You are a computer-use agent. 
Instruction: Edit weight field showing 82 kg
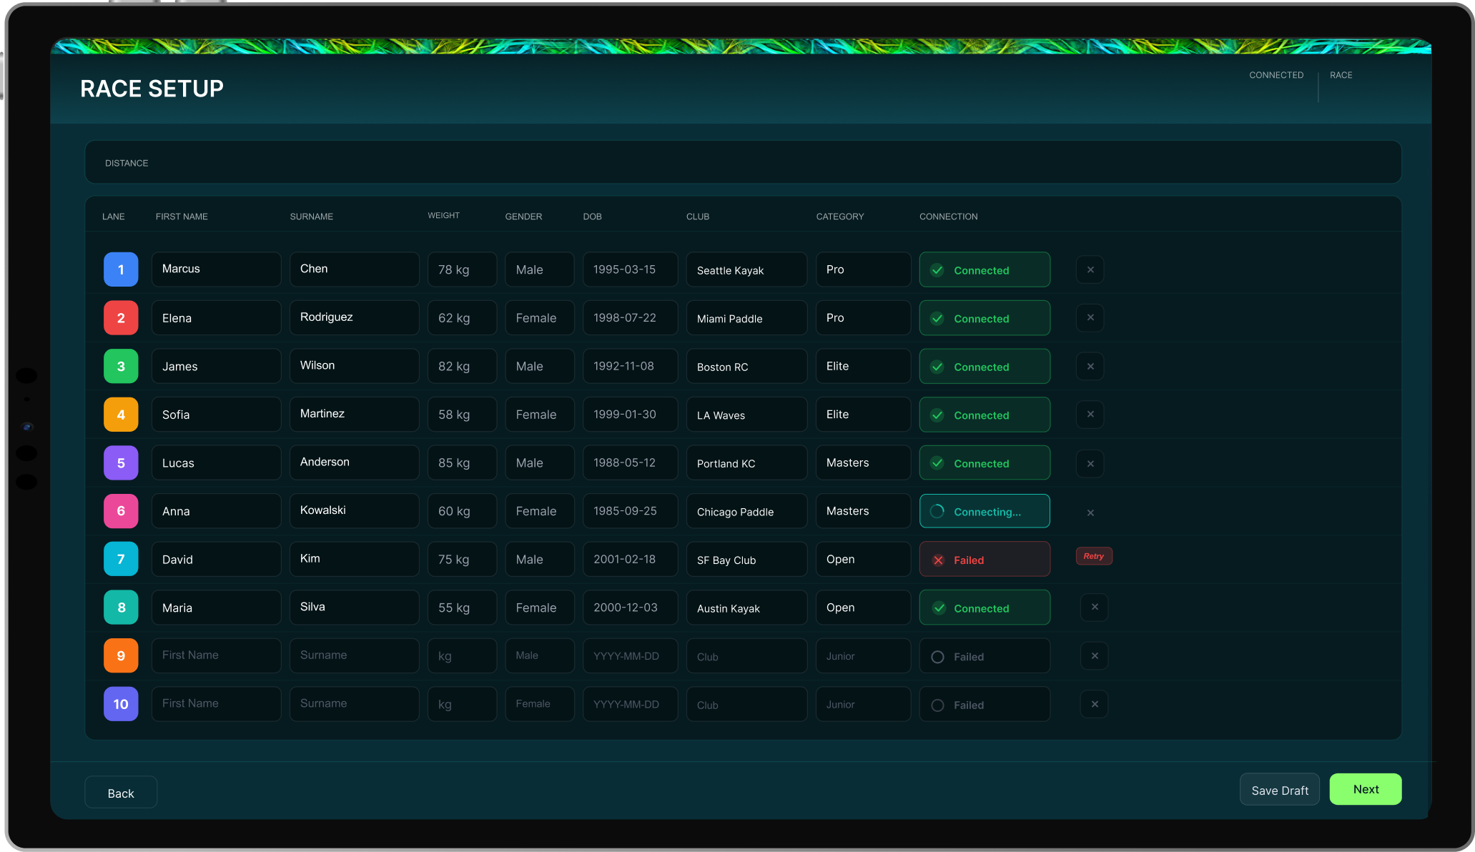click(462, 366)
